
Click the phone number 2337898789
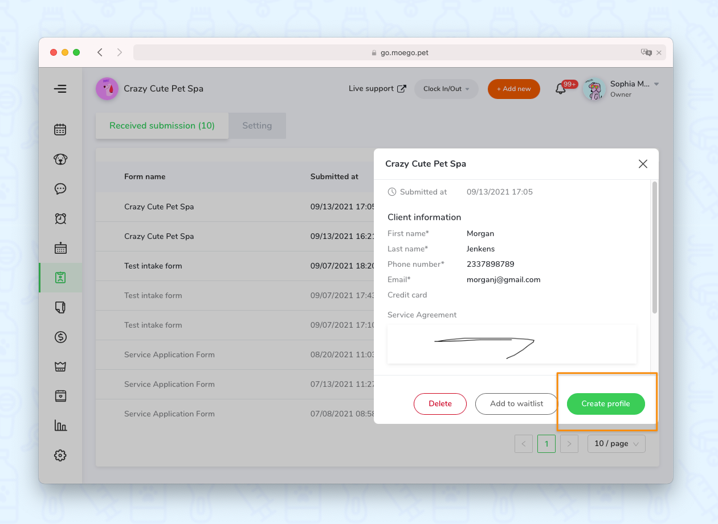[x=490, y=265]
